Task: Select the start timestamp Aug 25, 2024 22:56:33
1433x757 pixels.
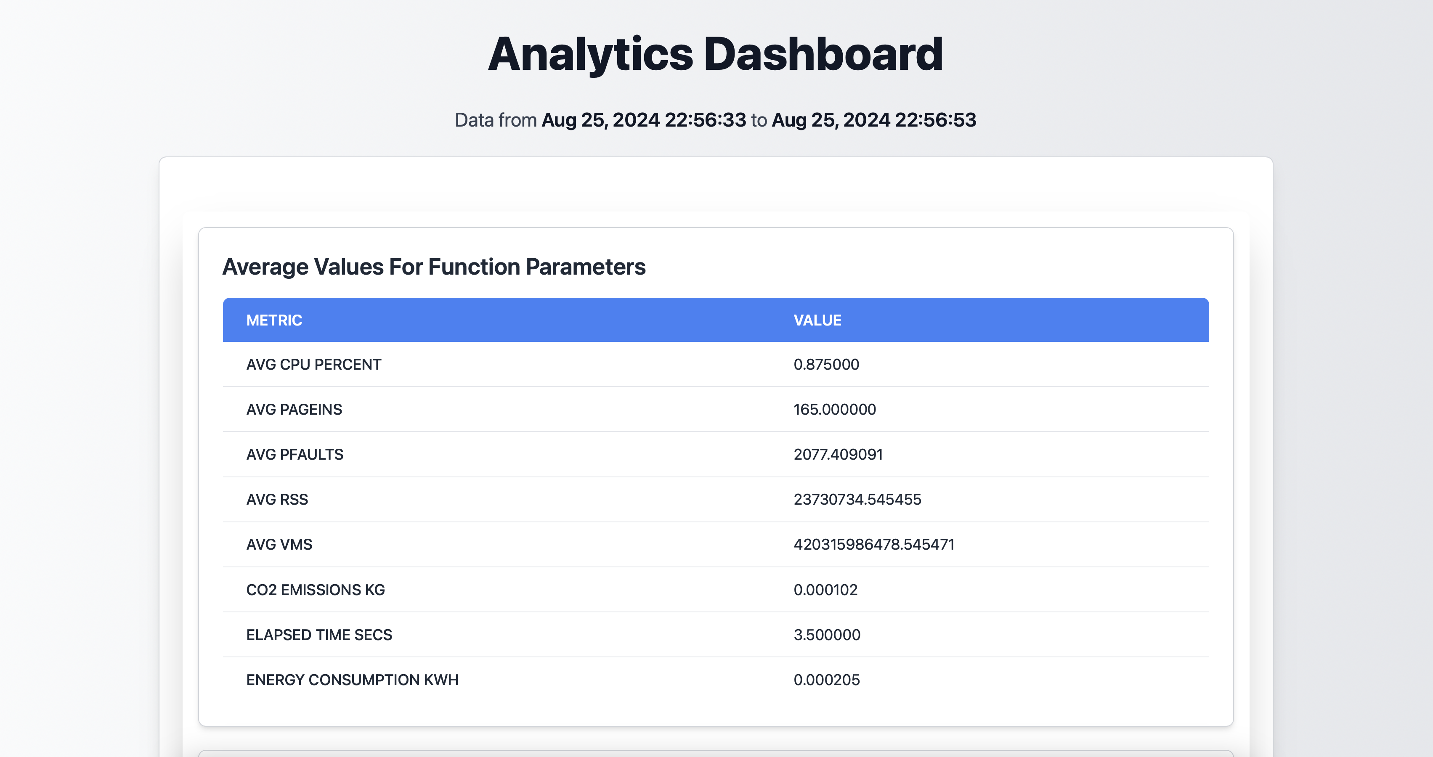Action: click(x=644, y=120)
